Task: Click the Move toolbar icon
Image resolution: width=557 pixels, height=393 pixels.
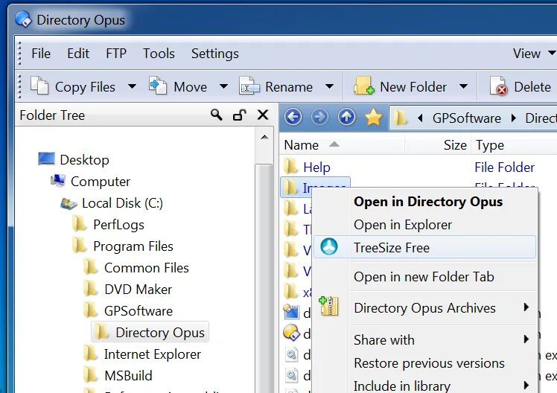Action: click(x=158, y=86)
